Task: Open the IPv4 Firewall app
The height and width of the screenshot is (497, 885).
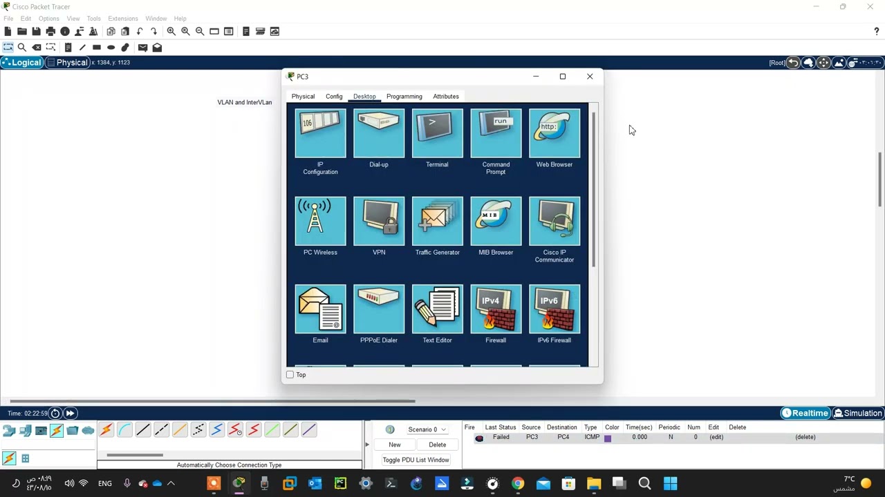Action: 496,309
